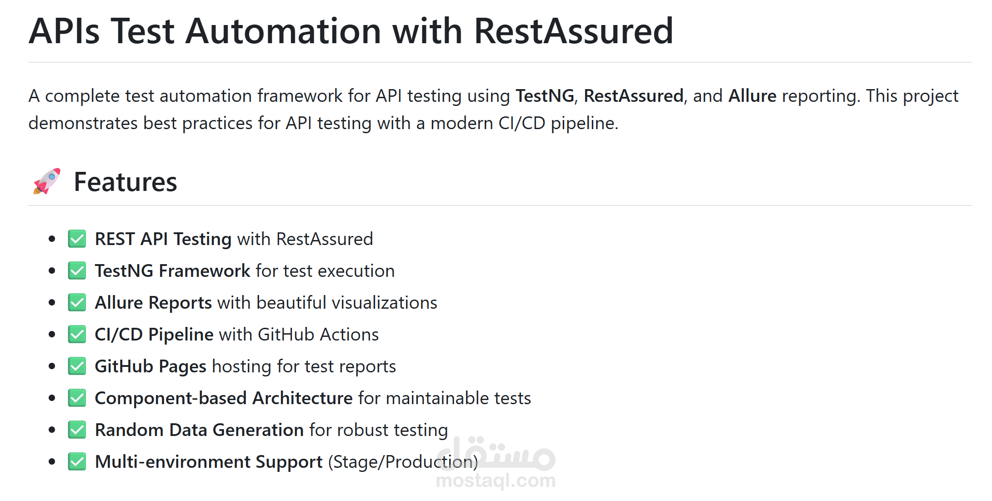Viewport: 992px width, 501px height.
Task: Click the green check beside Multi-environment Support
Action: coord(77,462)
